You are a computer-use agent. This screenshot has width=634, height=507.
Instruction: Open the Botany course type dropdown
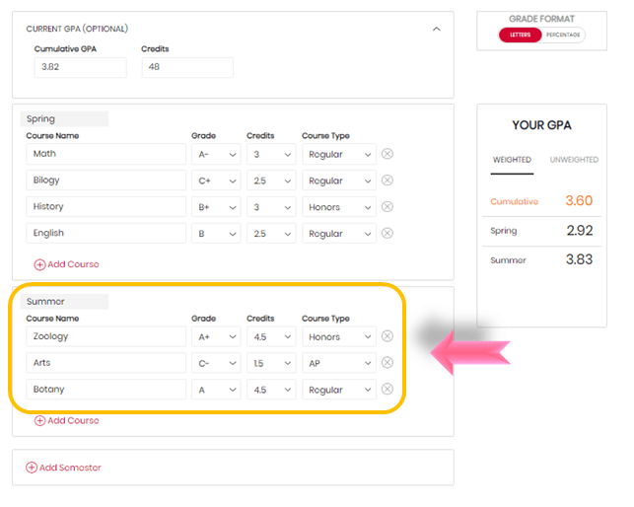tap(339, 390)
